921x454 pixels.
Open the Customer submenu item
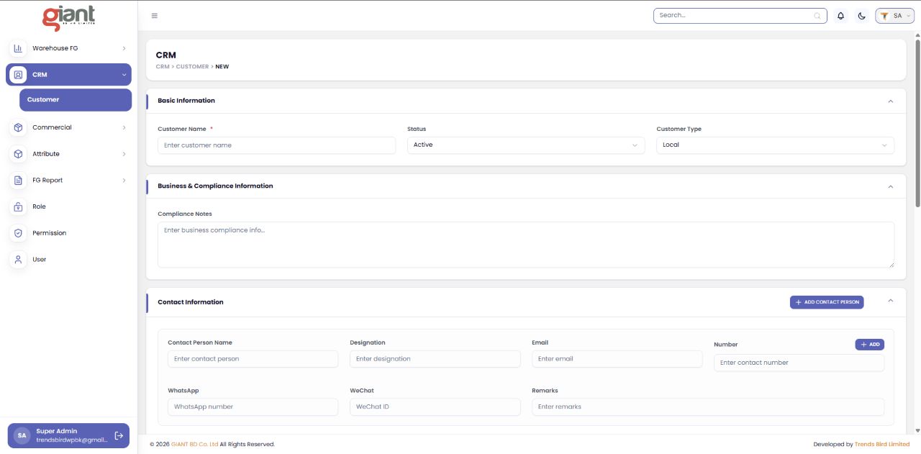click(76, 100)
